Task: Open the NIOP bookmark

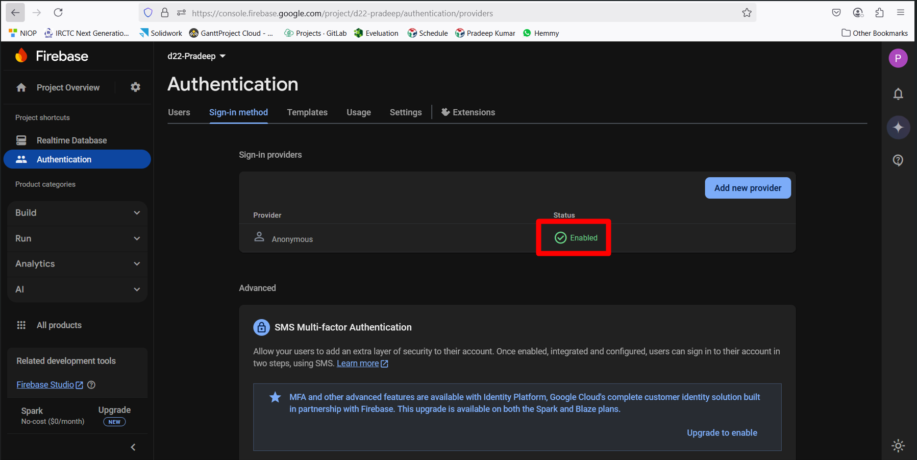Action: (22, 33)
